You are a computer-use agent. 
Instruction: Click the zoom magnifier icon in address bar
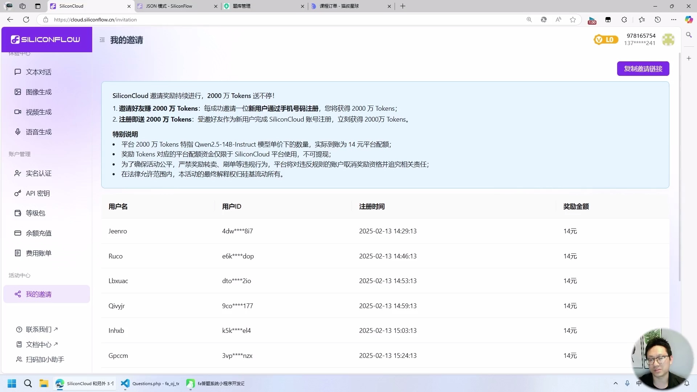(529, 20)
